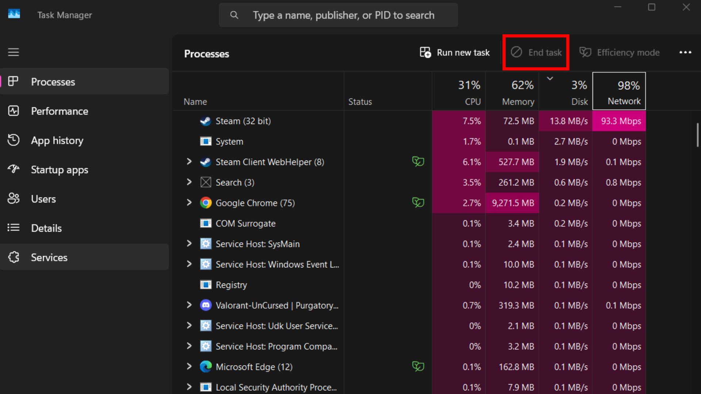
Task: Click efficiency leaf icon on Google Chrome row
Action: point(418,202)
